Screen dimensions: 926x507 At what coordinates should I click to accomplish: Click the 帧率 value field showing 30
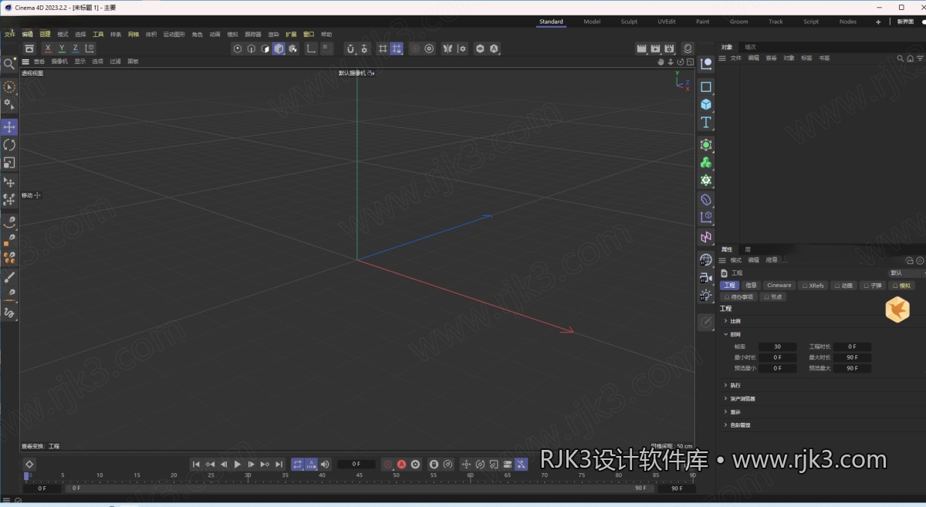click(x=777, y=347)
